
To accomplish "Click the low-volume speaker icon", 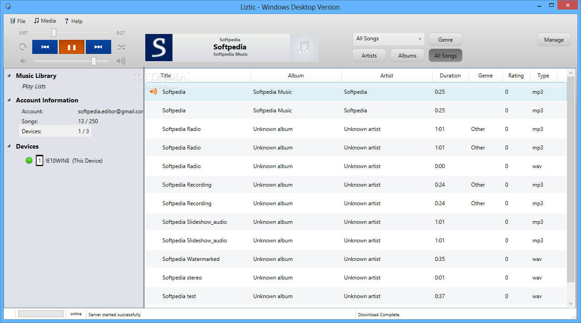I will pyautogui.click(x=23, y=61).
